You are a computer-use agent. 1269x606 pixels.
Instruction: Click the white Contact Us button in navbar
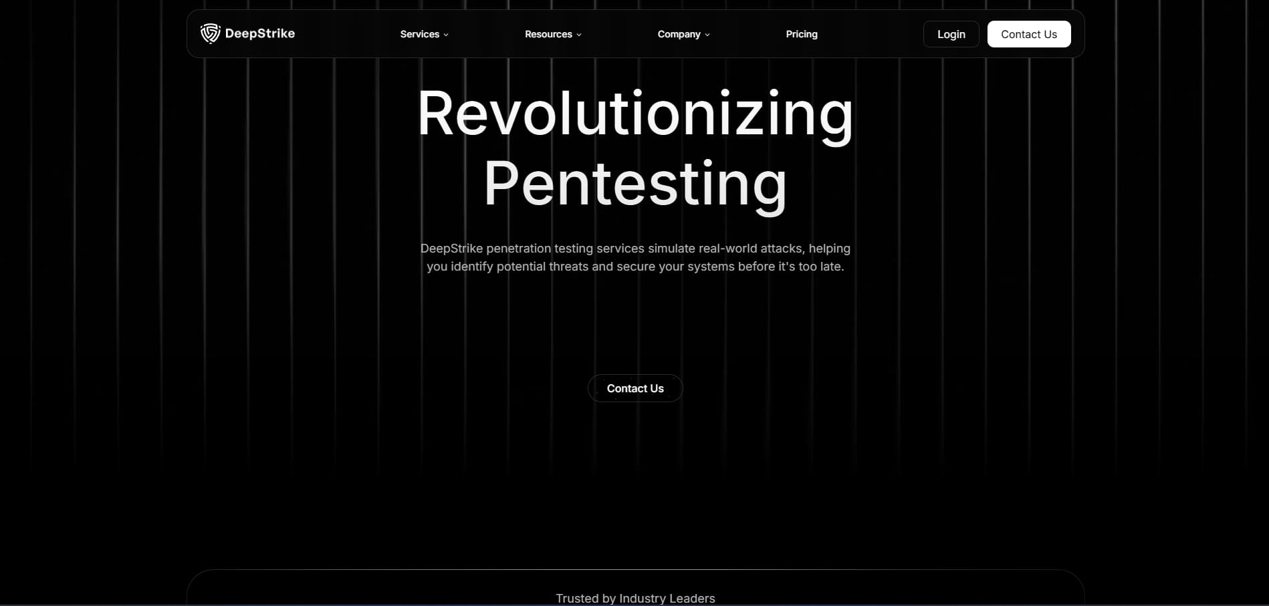coord(1029,34)
